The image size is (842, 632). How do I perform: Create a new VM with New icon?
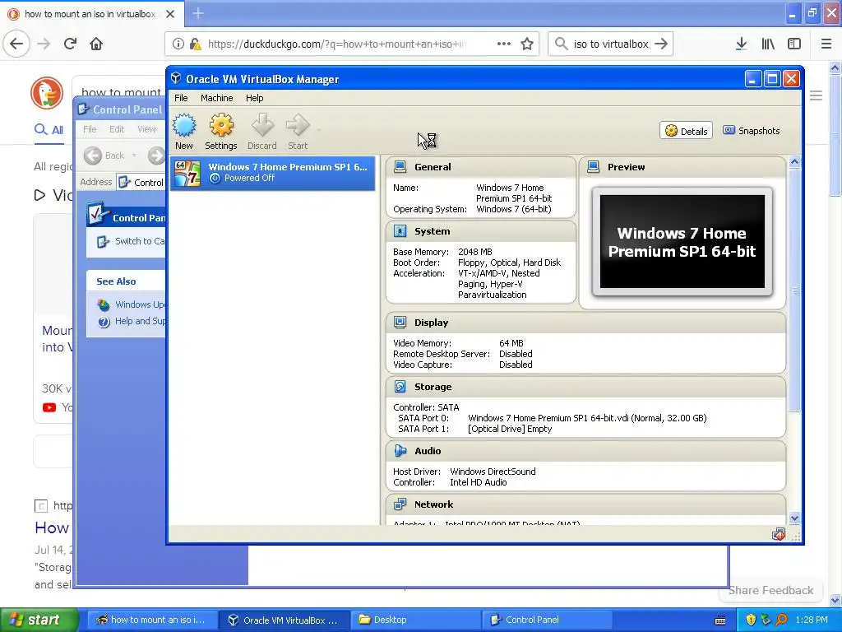[183, 132]
